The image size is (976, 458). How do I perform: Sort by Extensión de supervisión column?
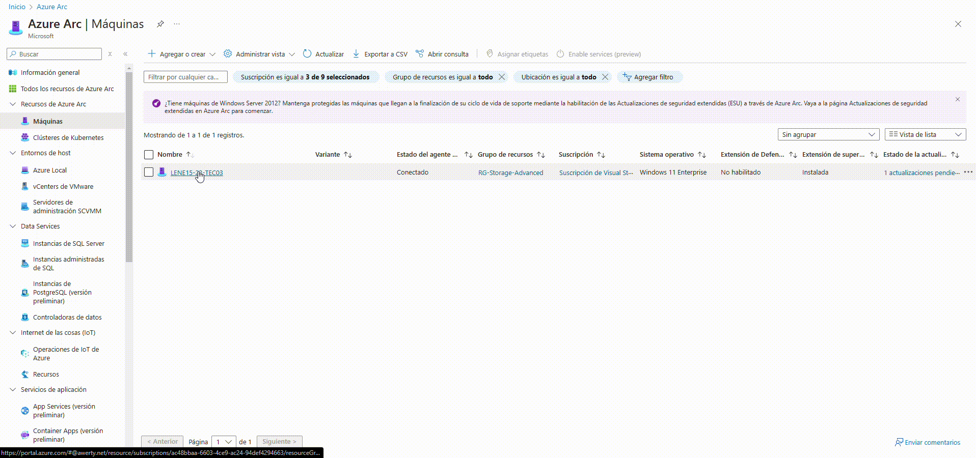click(840, 154)
